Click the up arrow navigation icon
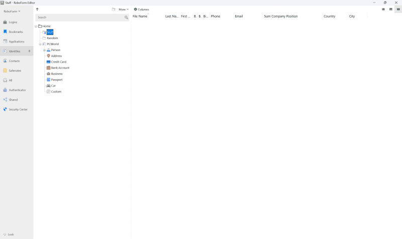This screenshot has height=239, width=402. click(x=37, y=9)
